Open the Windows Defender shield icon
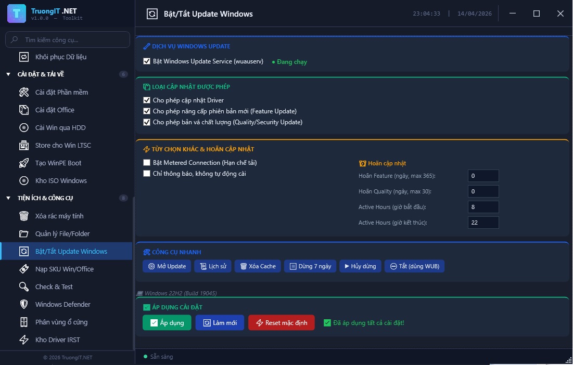573x365 pixels. pos(22,304)
